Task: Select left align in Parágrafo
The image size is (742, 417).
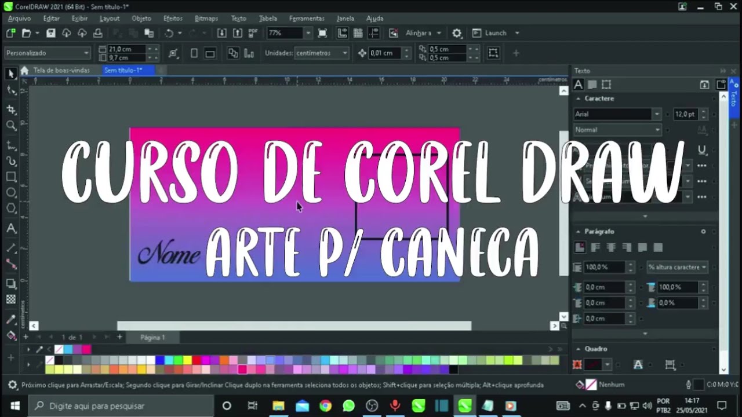Action: click(x=595, y=247)
